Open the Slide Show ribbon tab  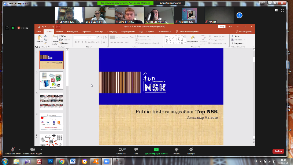tap(112, 32)
